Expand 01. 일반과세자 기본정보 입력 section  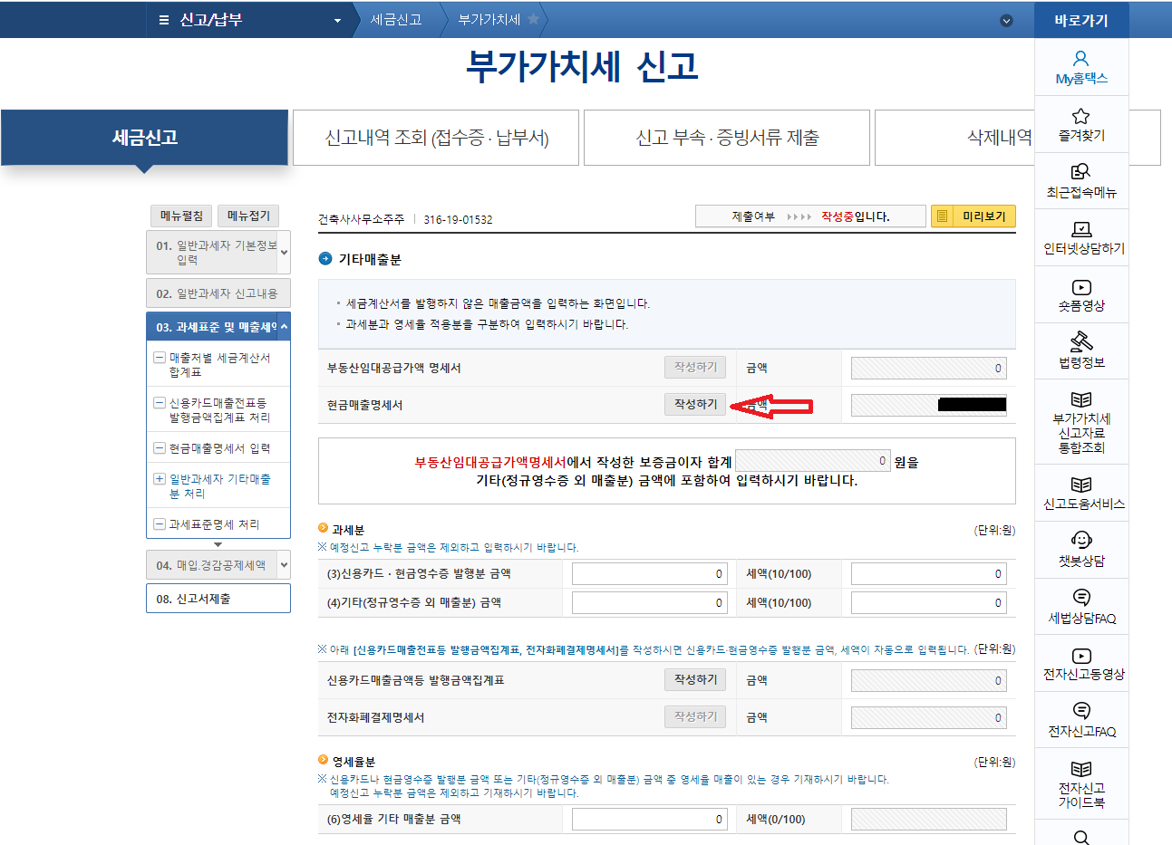(x=284, y=253)
